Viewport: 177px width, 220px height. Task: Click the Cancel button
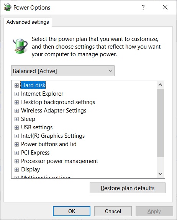point(113,211)
